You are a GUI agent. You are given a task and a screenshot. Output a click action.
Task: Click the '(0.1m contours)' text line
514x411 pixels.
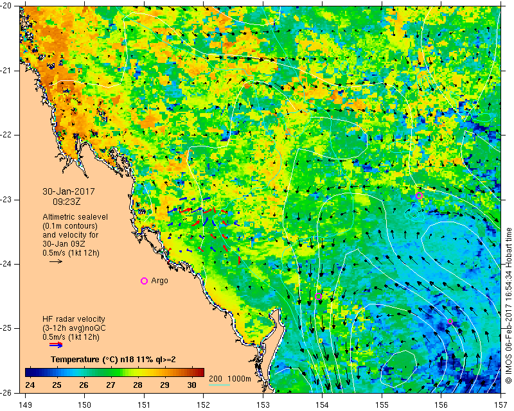coord(70,226)
